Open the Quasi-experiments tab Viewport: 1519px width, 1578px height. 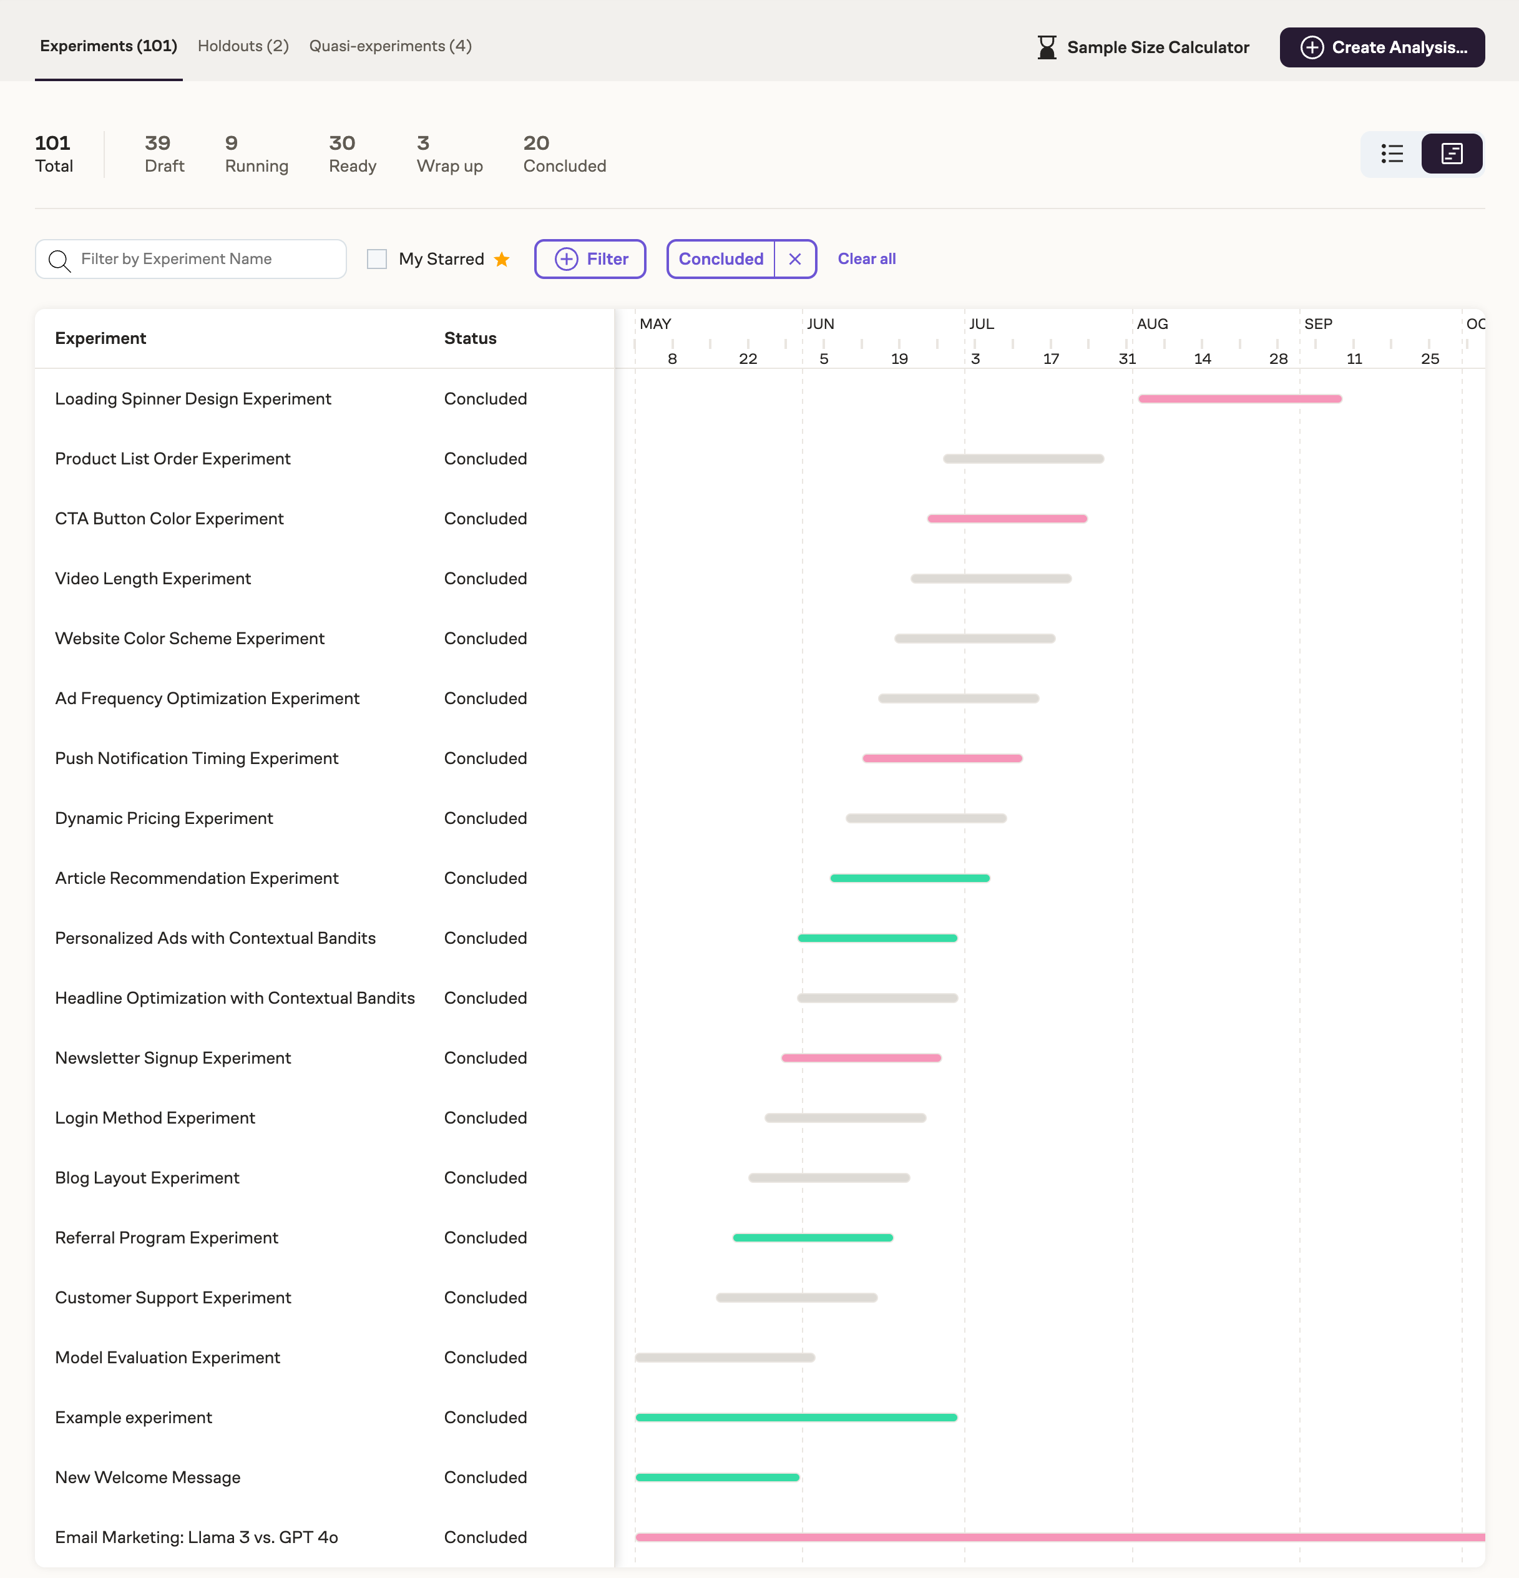tap(389, 46)
